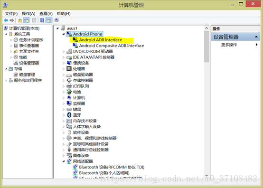Click the 键盘 keyboard icon
The image size is (263, 188).
(69, 109)
